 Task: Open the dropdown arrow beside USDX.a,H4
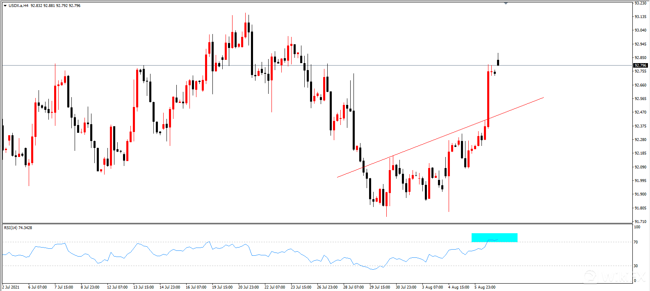(x=5, y=6)
